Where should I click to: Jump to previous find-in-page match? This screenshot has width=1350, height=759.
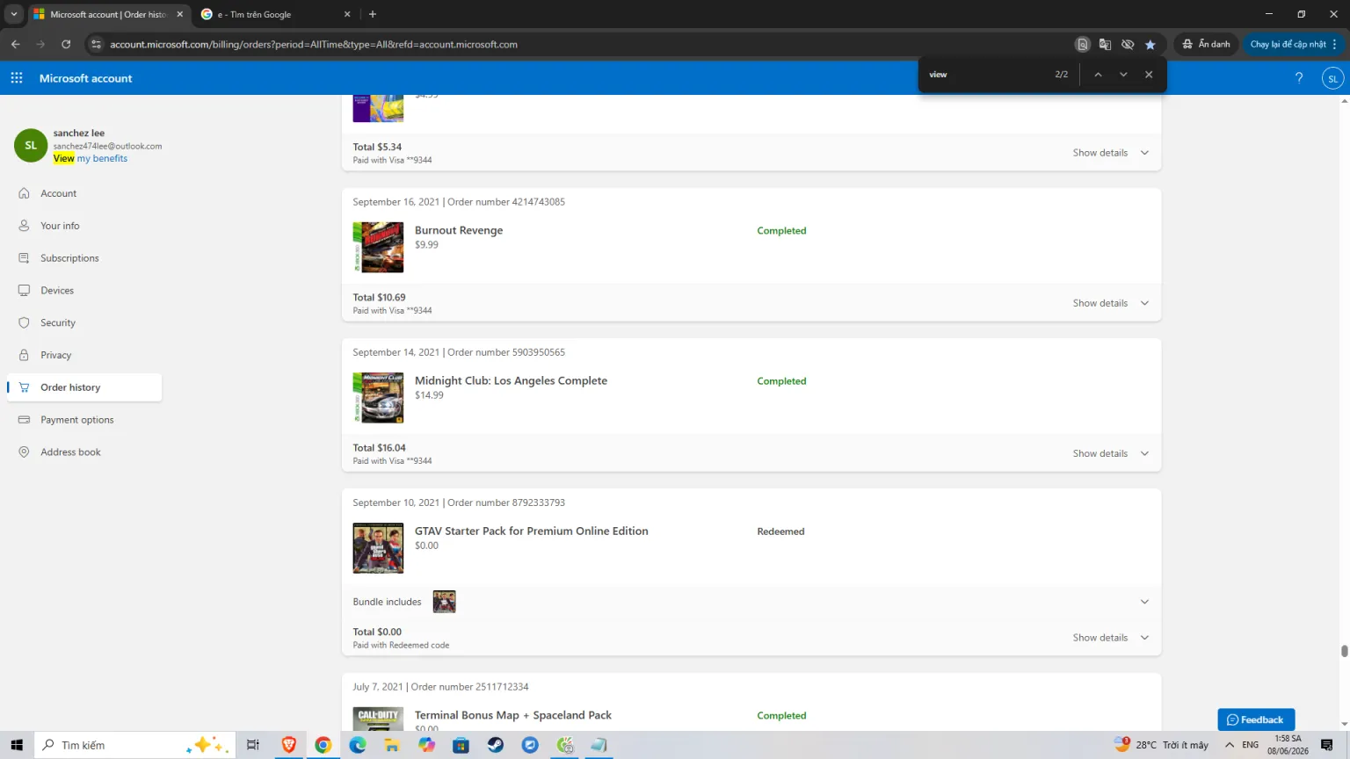click(x=1098, y=75)
